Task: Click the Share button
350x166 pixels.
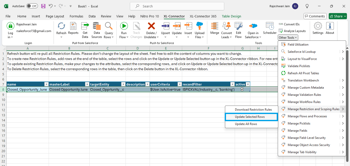Action: click(x=338, y=16)
